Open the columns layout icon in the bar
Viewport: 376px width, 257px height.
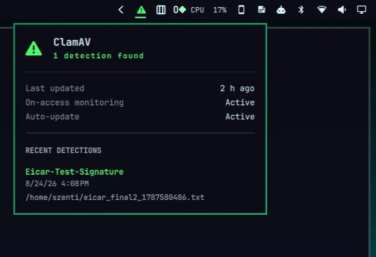(x=161, y=10)
